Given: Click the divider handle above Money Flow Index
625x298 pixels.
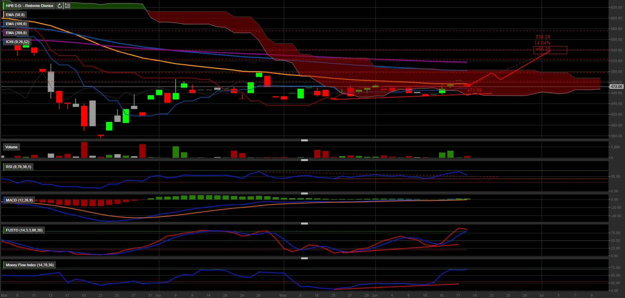Looking at the screenshot, I should point(304,258).
